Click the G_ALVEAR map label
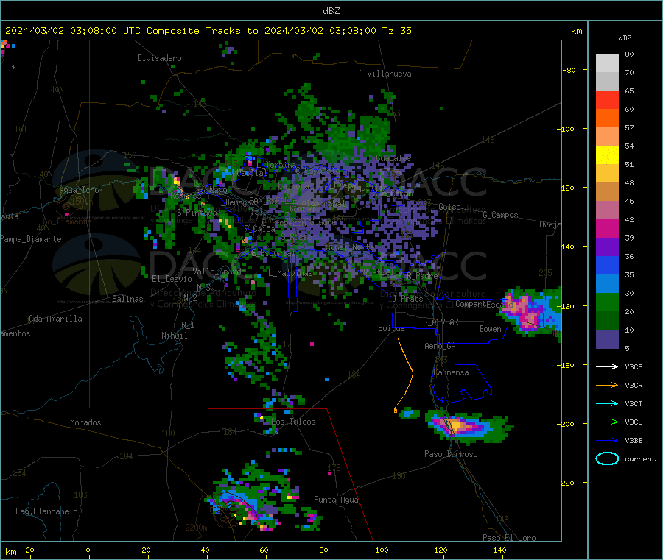 [441, 322]
